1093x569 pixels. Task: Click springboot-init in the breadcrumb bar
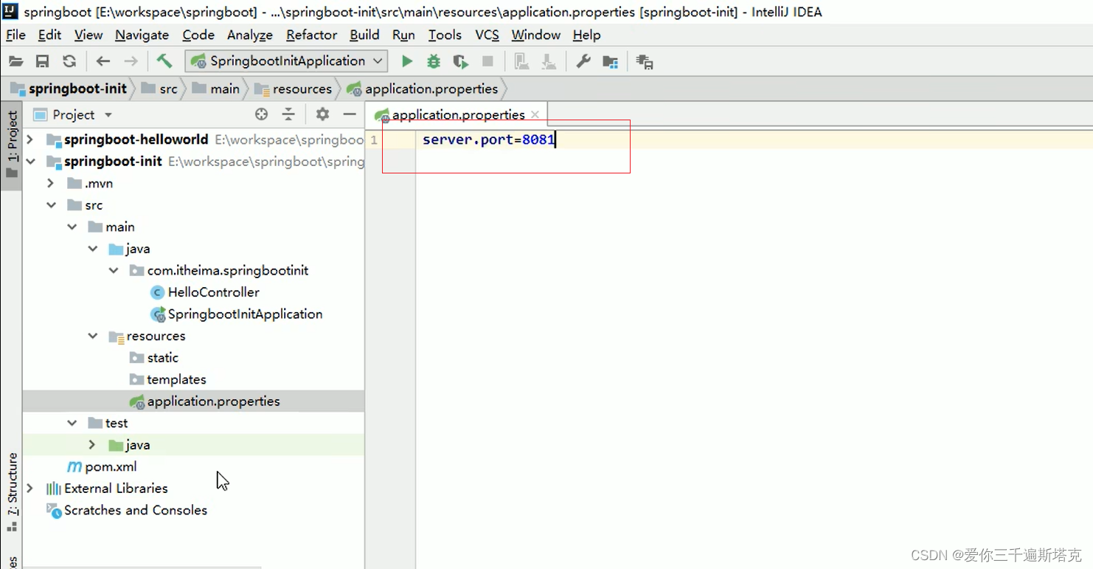(x=69, y=89)
